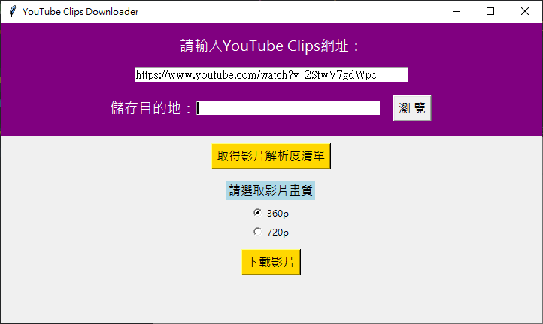
Task: Close the YouTube Clips Downloader window
Action: click(x=525, y=11)
